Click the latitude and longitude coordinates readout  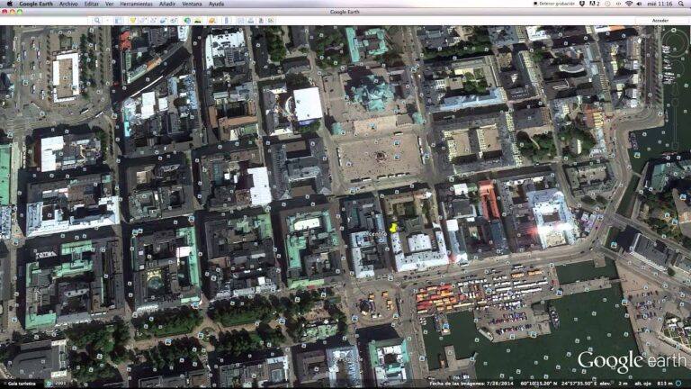[557, 384]
